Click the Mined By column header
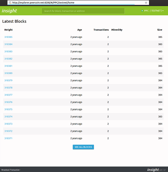This screenshot has height=172, width=168. [x=117, y=30]
